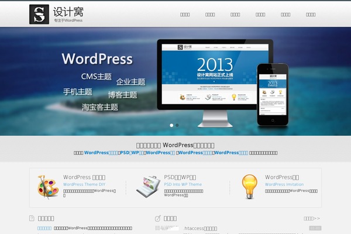This screenshot has width=351, height=234.
Task: Click the '手机主题' banner text
Action: click(x=78, y=92)
